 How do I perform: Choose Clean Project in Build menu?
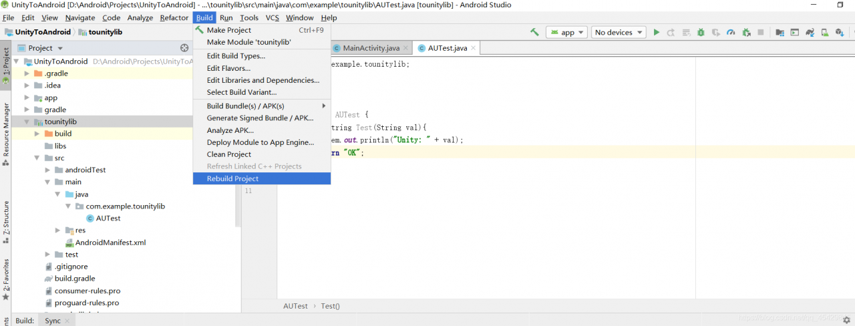coord(262,154)
